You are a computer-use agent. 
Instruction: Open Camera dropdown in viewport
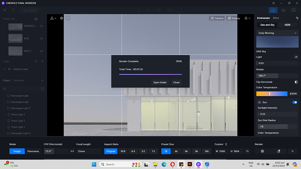pyautogui.click(x=217, y=18)
